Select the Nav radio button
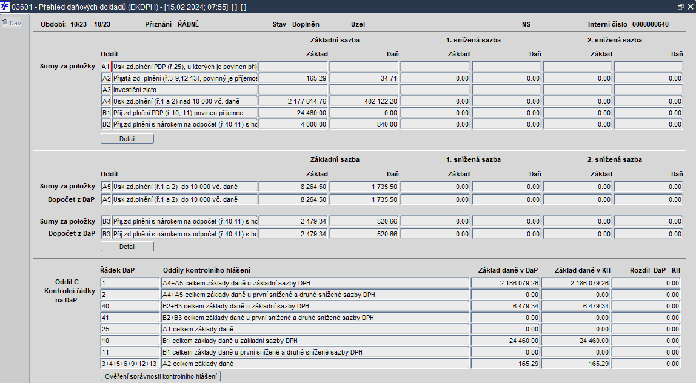696x383 pixels. coord(5,23)
